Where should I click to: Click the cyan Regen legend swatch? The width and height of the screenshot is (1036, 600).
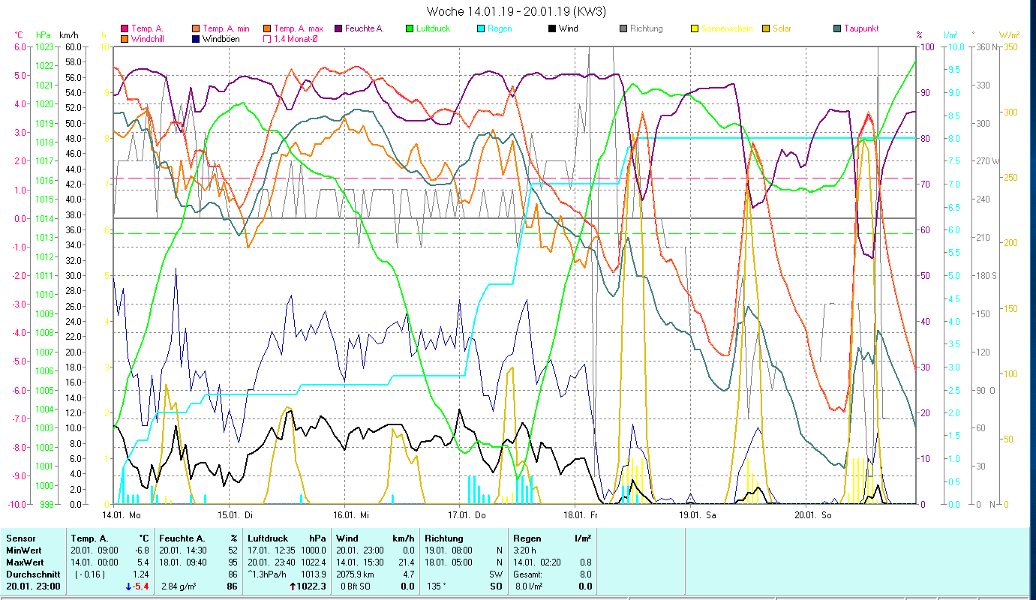click(x=480, y=28)
